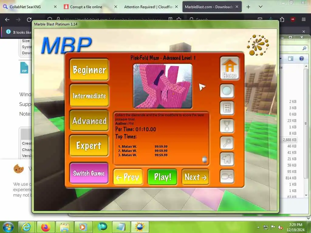
Task: Open the Firefox hamburger menu
Action: click(x=303, y=19)
